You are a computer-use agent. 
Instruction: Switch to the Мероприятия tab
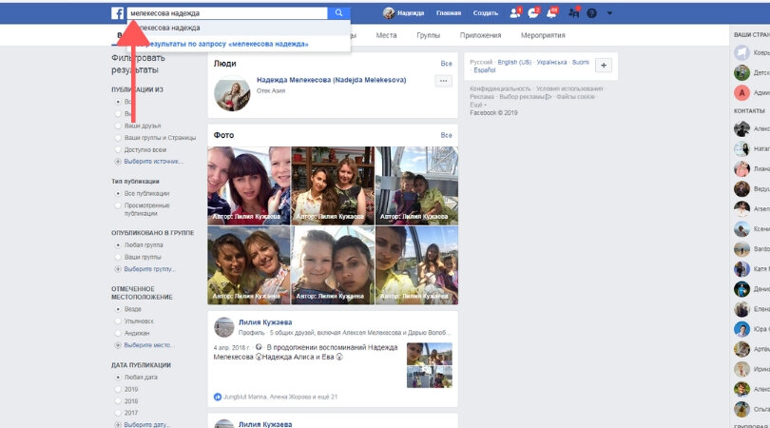543,35
